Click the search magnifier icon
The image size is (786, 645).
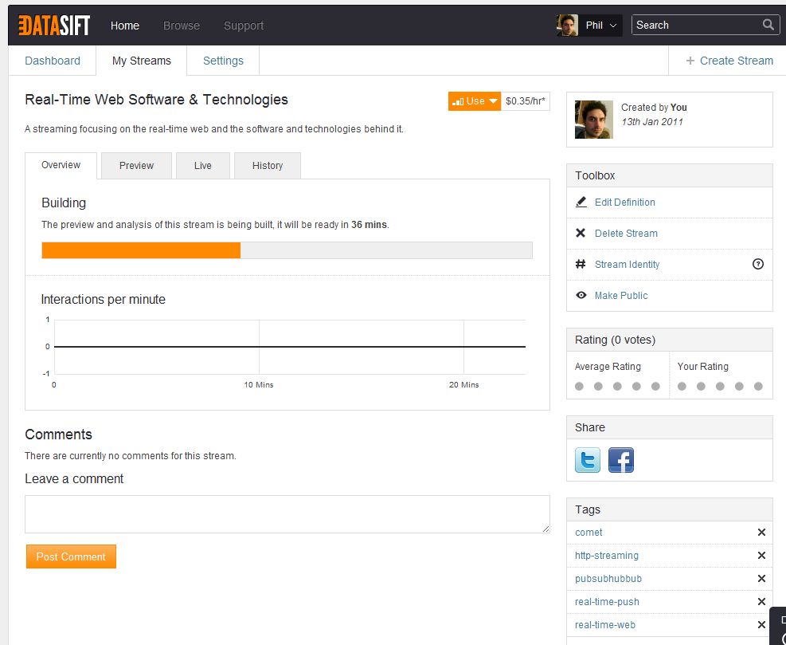tap(768, 25)
